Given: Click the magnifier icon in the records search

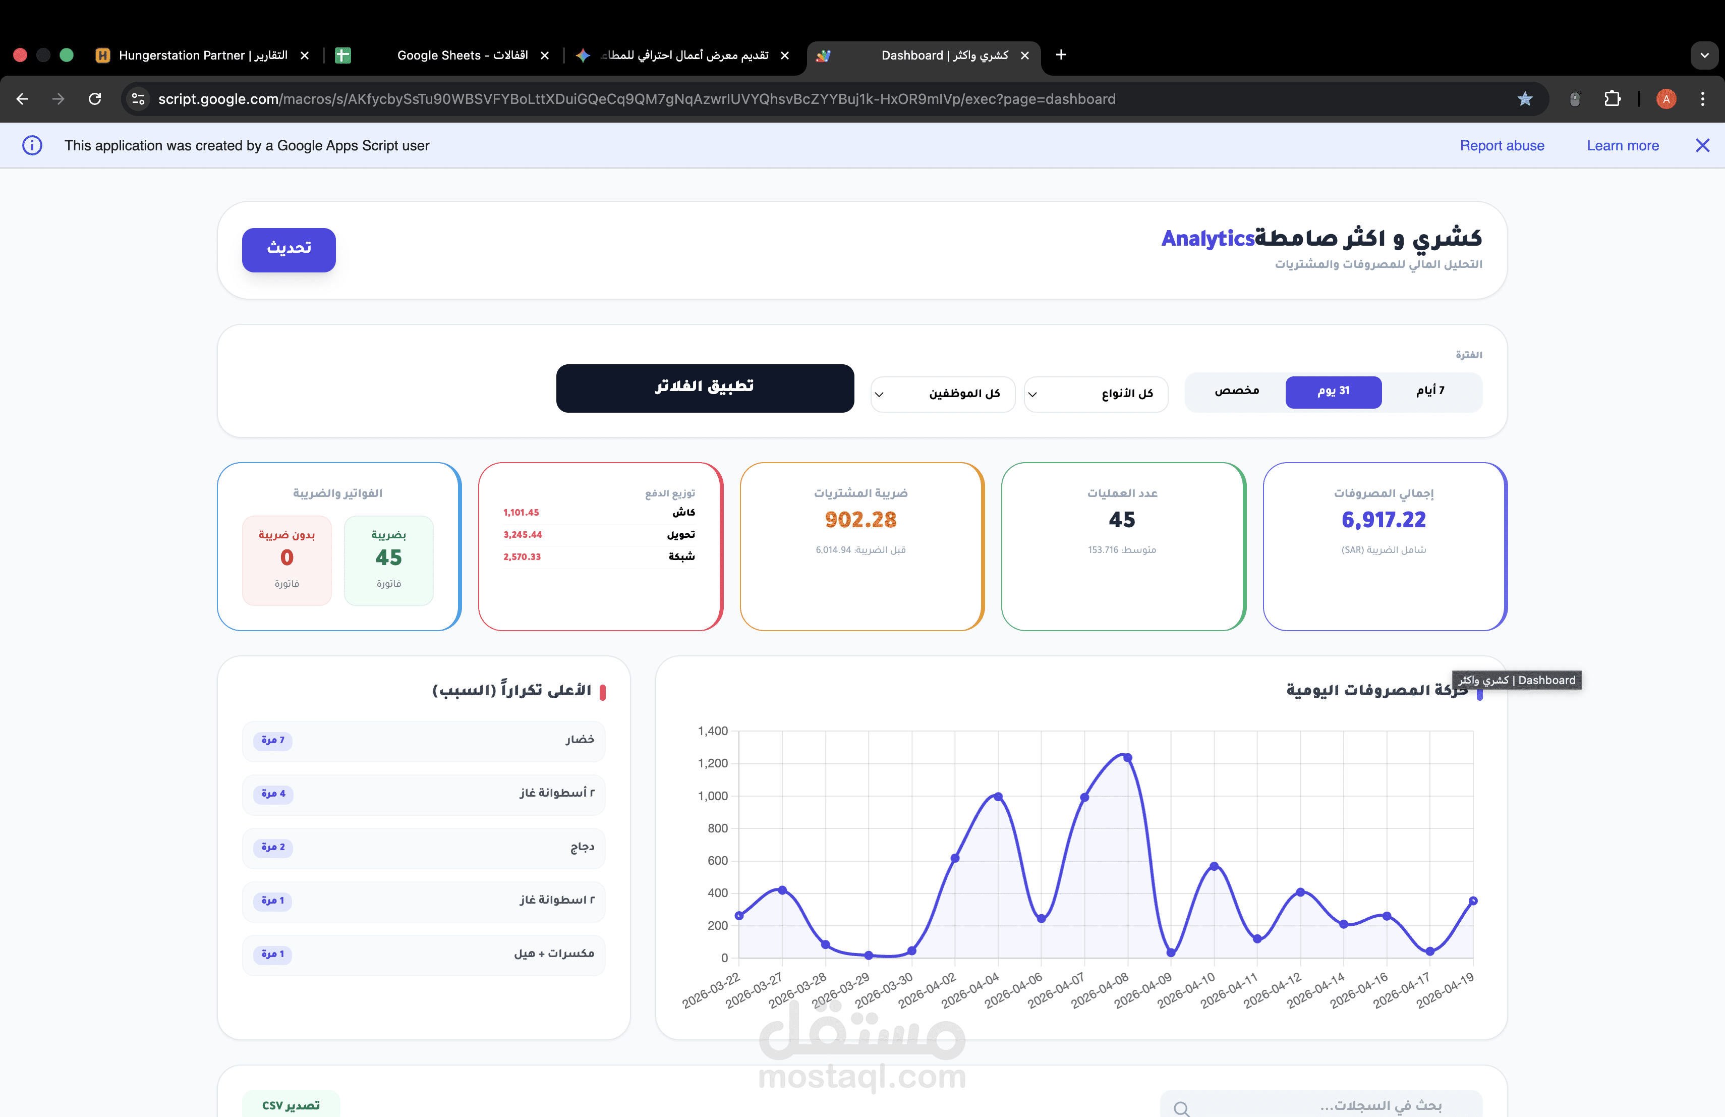Looking at the screenshot, I should tap(1181, 1107).
